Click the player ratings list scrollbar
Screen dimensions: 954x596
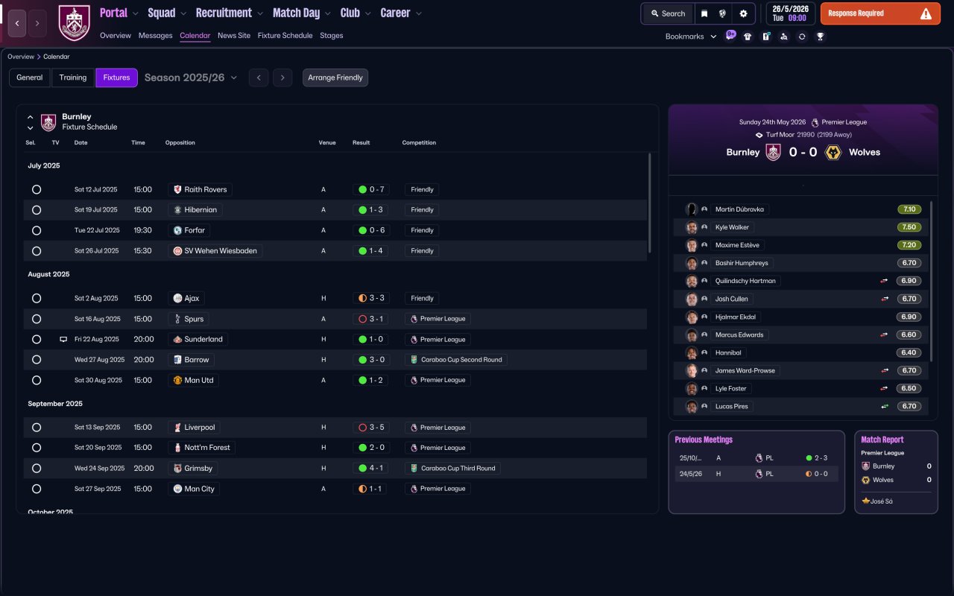(x=931, y=282)
